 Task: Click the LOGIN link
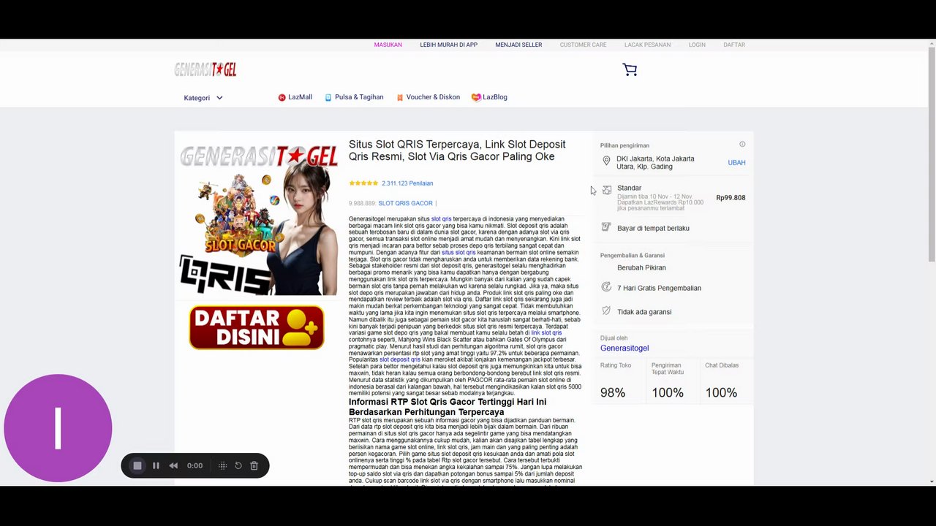[x=697, y=45]
